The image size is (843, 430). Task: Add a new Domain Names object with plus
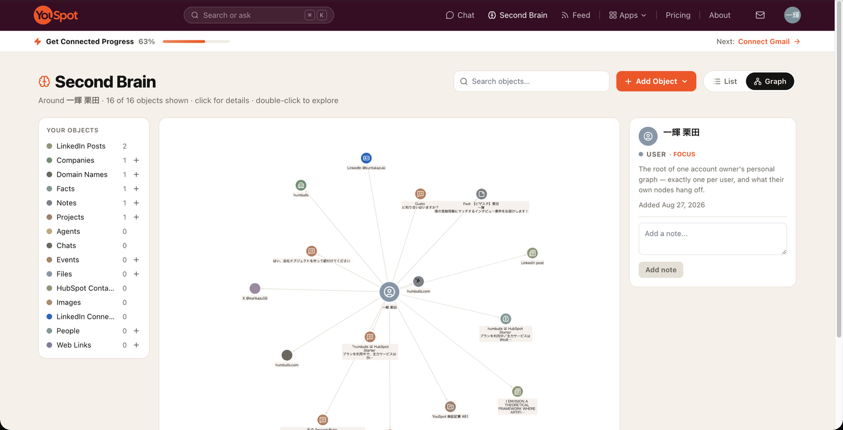tap(136, 174)
